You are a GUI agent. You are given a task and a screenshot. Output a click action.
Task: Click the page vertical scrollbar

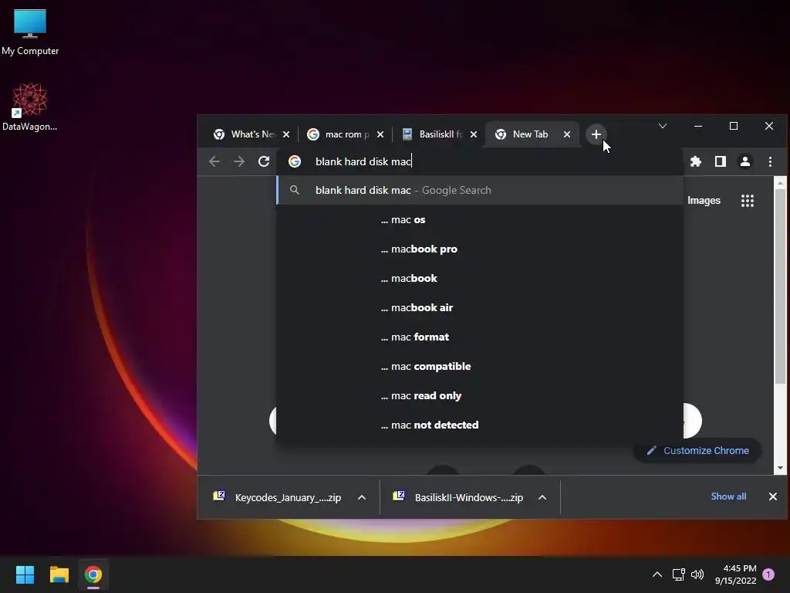pos(780,287)
